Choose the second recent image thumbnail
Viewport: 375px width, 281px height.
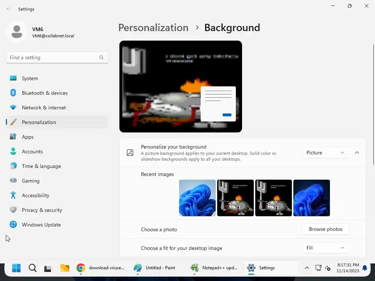coord(235,198)
